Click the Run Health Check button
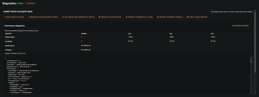This screenshot has width=259, height=97. click(14, 17)
